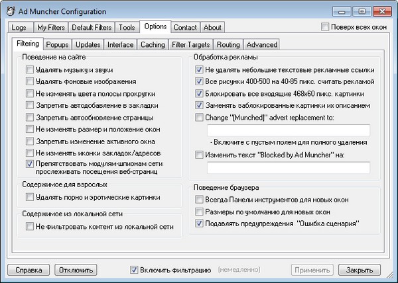Enable "Удалять музыку и звуки" checkbox
Viewport: 398px width, 283px height.
pos(30,69)
